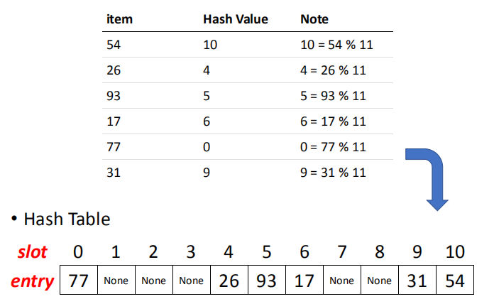Click the None entry under slot 1
Image resolution: width=494 pixels, height=299 pixels.
(x=116, y=281)
